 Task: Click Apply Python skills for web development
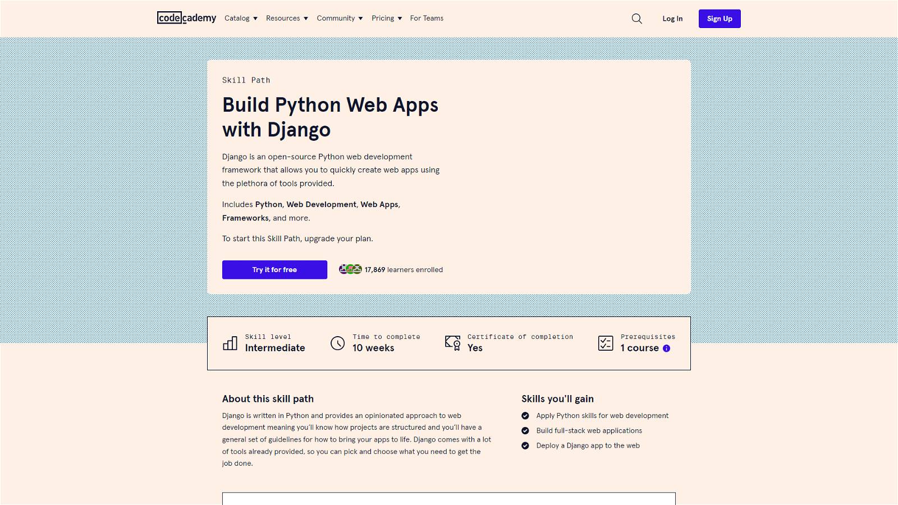click(602, 416)
